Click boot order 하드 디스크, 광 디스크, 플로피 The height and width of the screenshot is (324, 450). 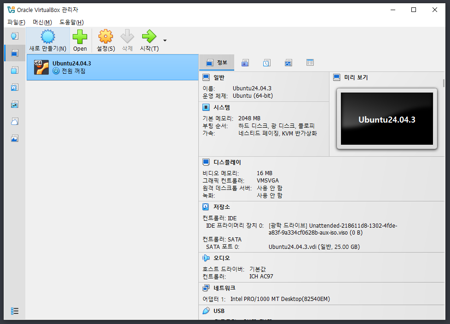277,126
